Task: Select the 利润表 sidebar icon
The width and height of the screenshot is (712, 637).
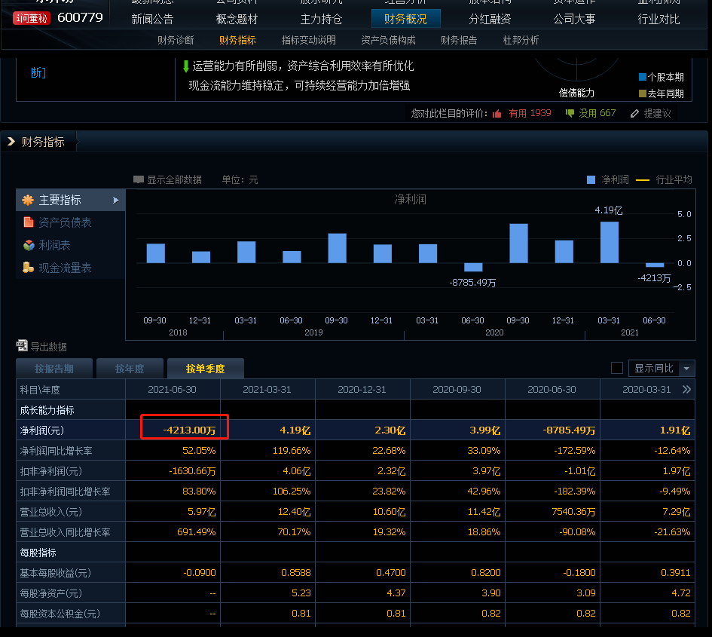Action: 29,245
